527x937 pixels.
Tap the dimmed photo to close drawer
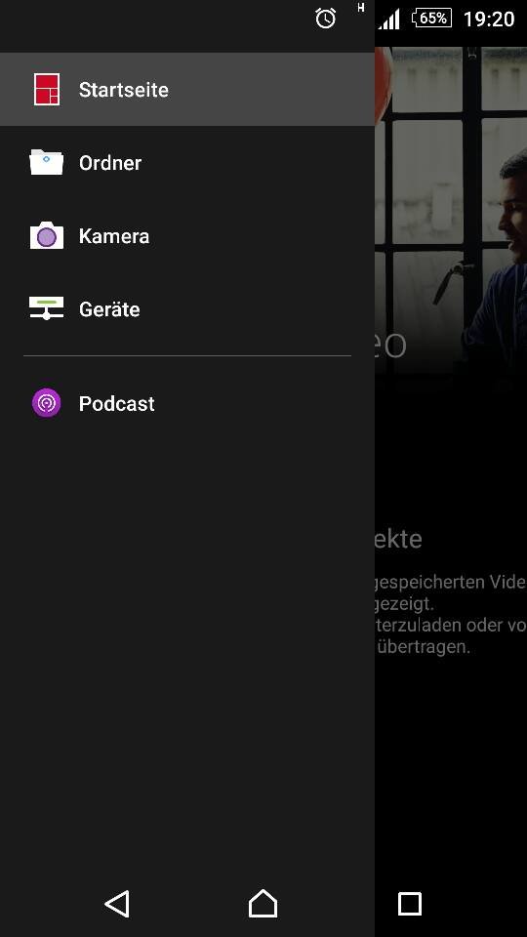[451, 209]
